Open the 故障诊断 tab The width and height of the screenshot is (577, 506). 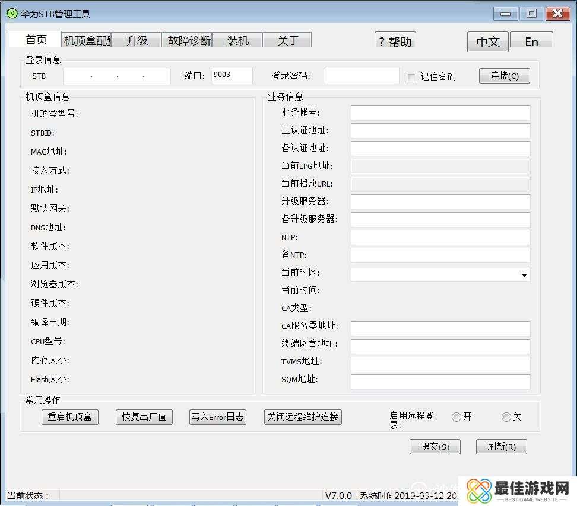pos(188,40)
